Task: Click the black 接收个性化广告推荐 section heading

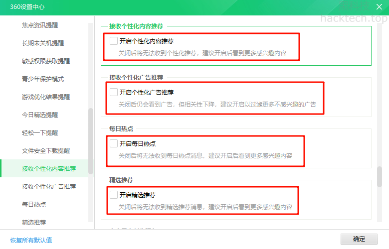Action: pos(136,78)
